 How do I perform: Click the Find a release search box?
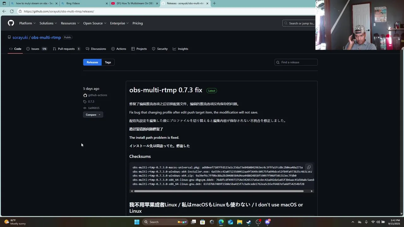coord(296,62)
